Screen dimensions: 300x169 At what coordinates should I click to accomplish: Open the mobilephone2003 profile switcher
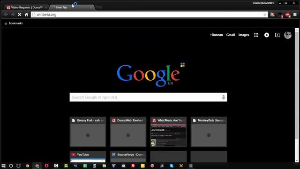(263, 3)
